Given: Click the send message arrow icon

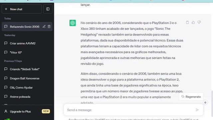Looking at the screenshot, I should coord(197,110).
